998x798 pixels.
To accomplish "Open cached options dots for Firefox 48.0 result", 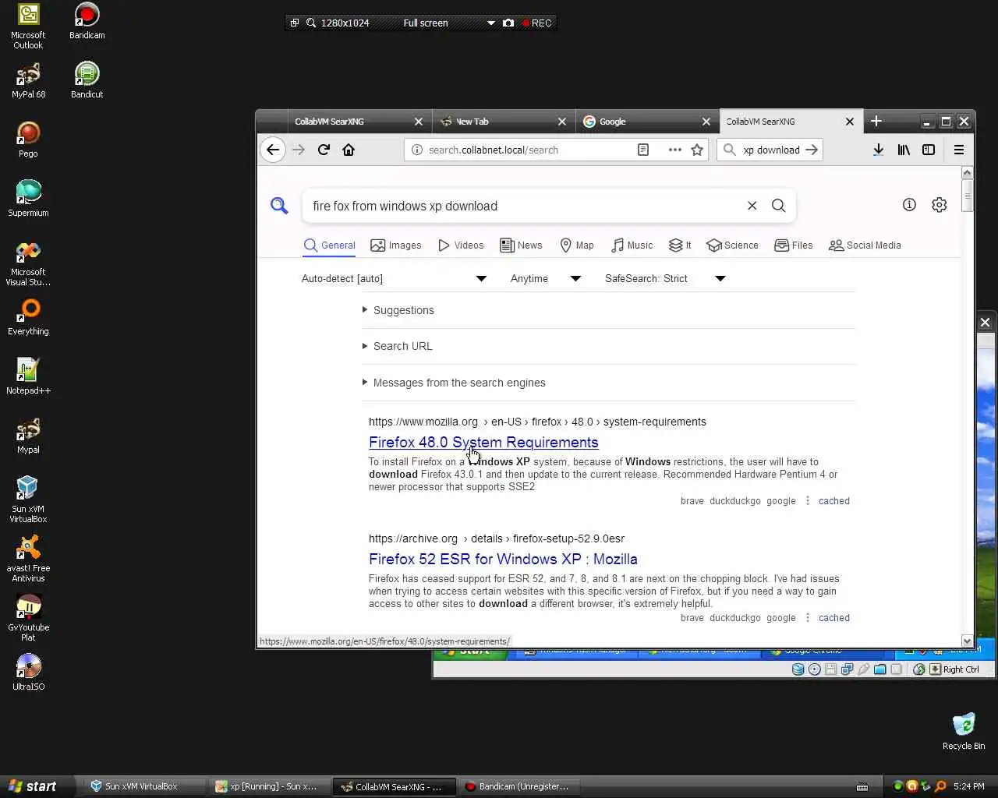I will (x=808, y=501).
